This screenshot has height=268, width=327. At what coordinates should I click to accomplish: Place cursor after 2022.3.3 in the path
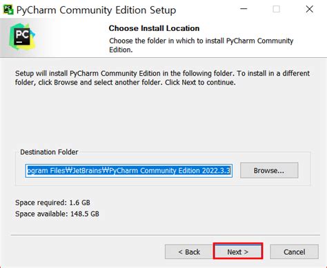tap(230, 171)
